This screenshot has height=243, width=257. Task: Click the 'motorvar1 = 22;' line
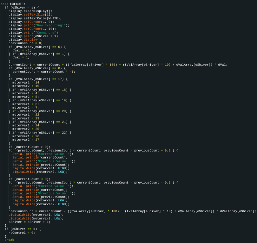coord(27,115)
